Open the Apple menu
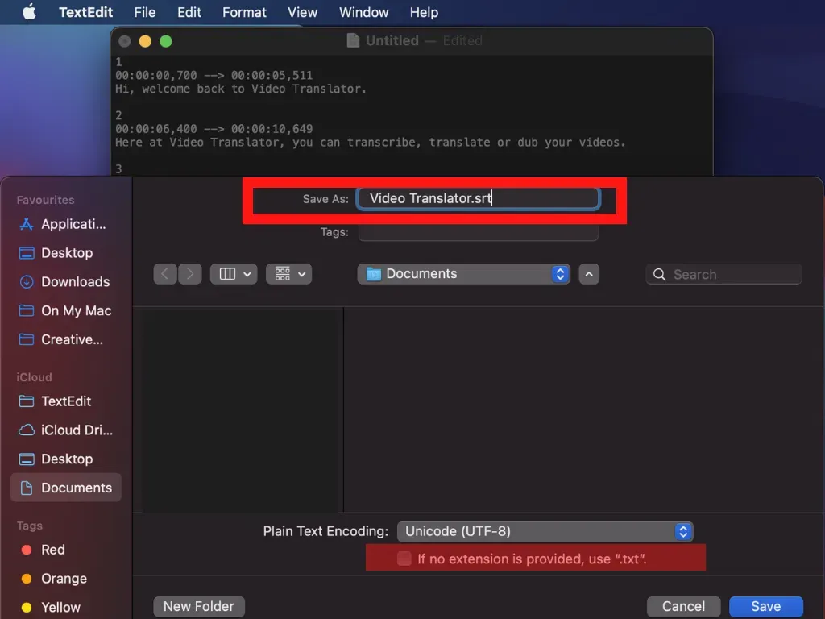 [x=30, y=11]
